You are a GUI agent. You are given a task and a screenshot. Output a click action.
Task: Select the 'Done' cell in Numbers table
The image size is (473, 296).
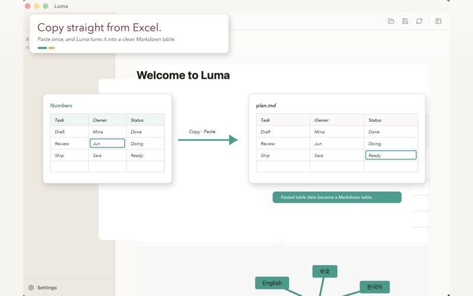145,131
